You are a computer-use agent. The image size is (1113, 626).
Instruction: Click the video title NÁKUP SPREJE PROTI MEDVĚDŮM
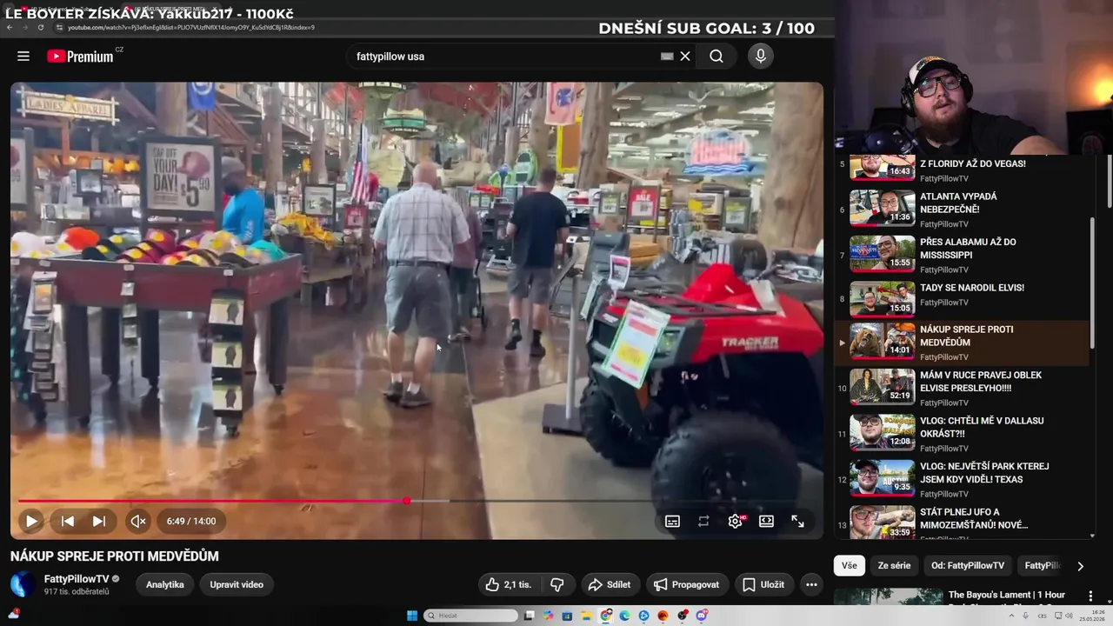(115, 556)
